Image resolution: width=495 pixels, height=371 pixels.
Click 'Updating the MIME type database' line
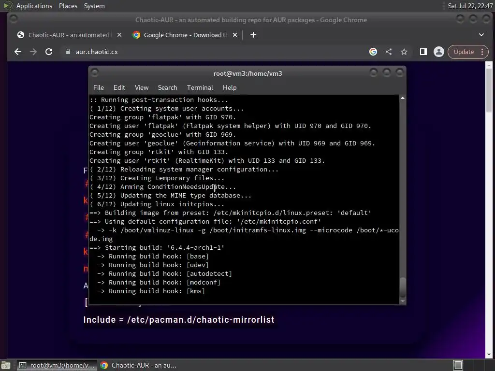[x=171, y=196]
